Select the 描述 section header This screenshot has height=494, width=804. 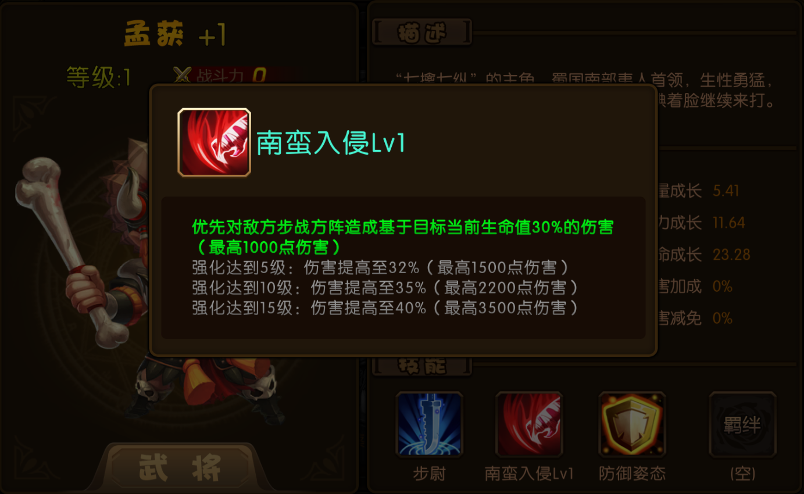422,33
